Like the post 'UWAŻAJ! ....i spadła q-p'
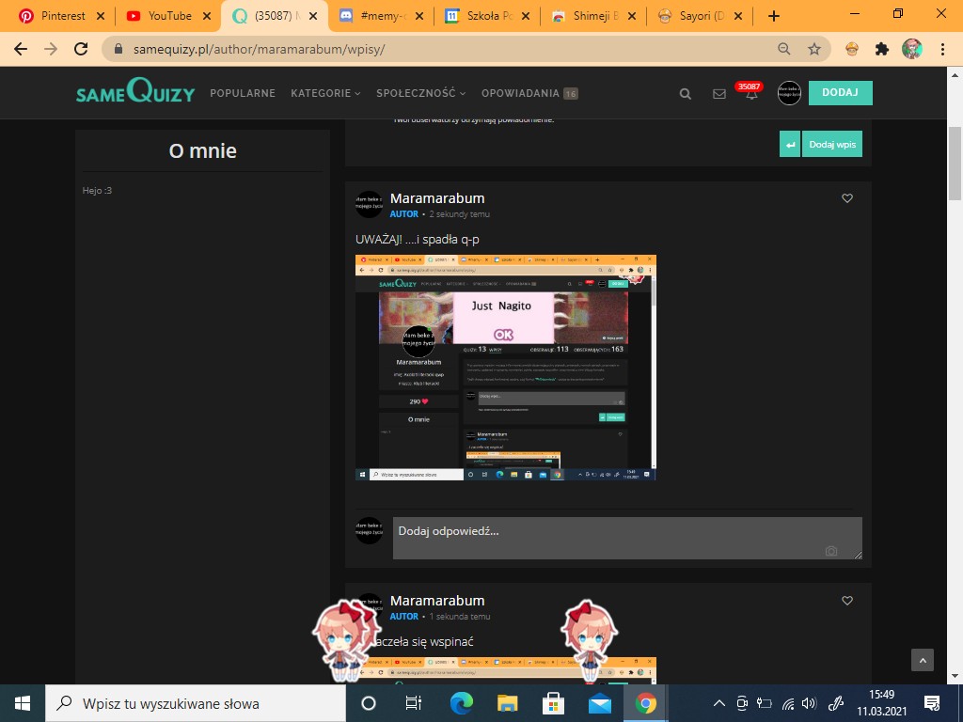963x722 pixels. 847,198
